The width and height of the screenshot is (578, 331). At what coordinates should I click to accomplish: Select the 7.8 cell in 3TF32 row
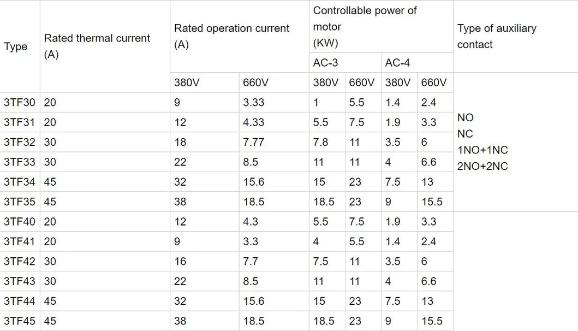321,142
